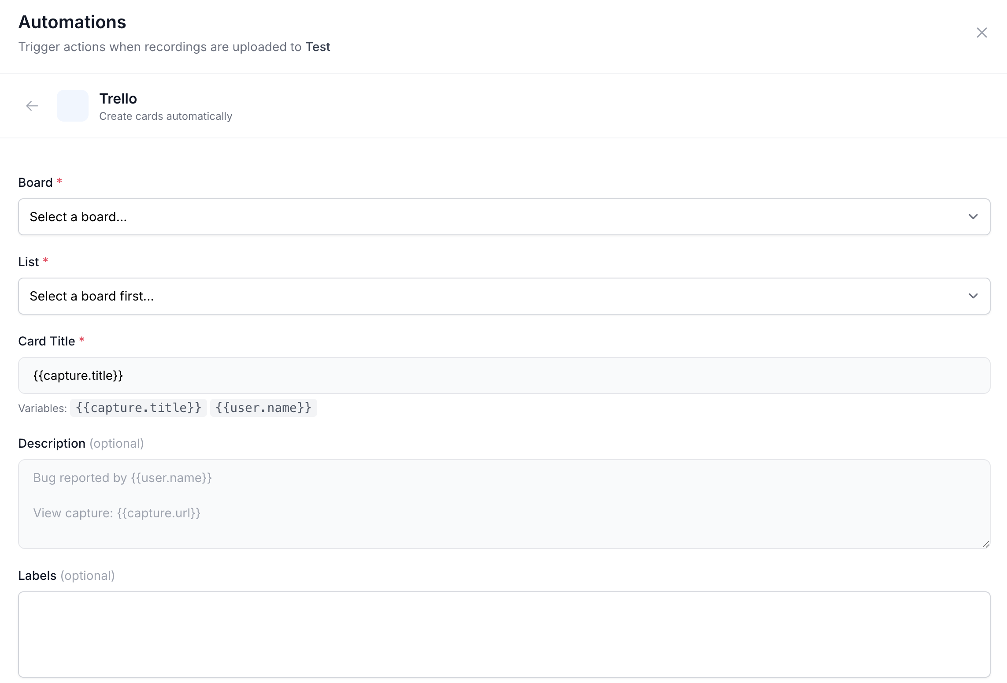Click into the Description text area
Screen dimensions: 1007x683
pyautogui.click(x=504, y=504)
